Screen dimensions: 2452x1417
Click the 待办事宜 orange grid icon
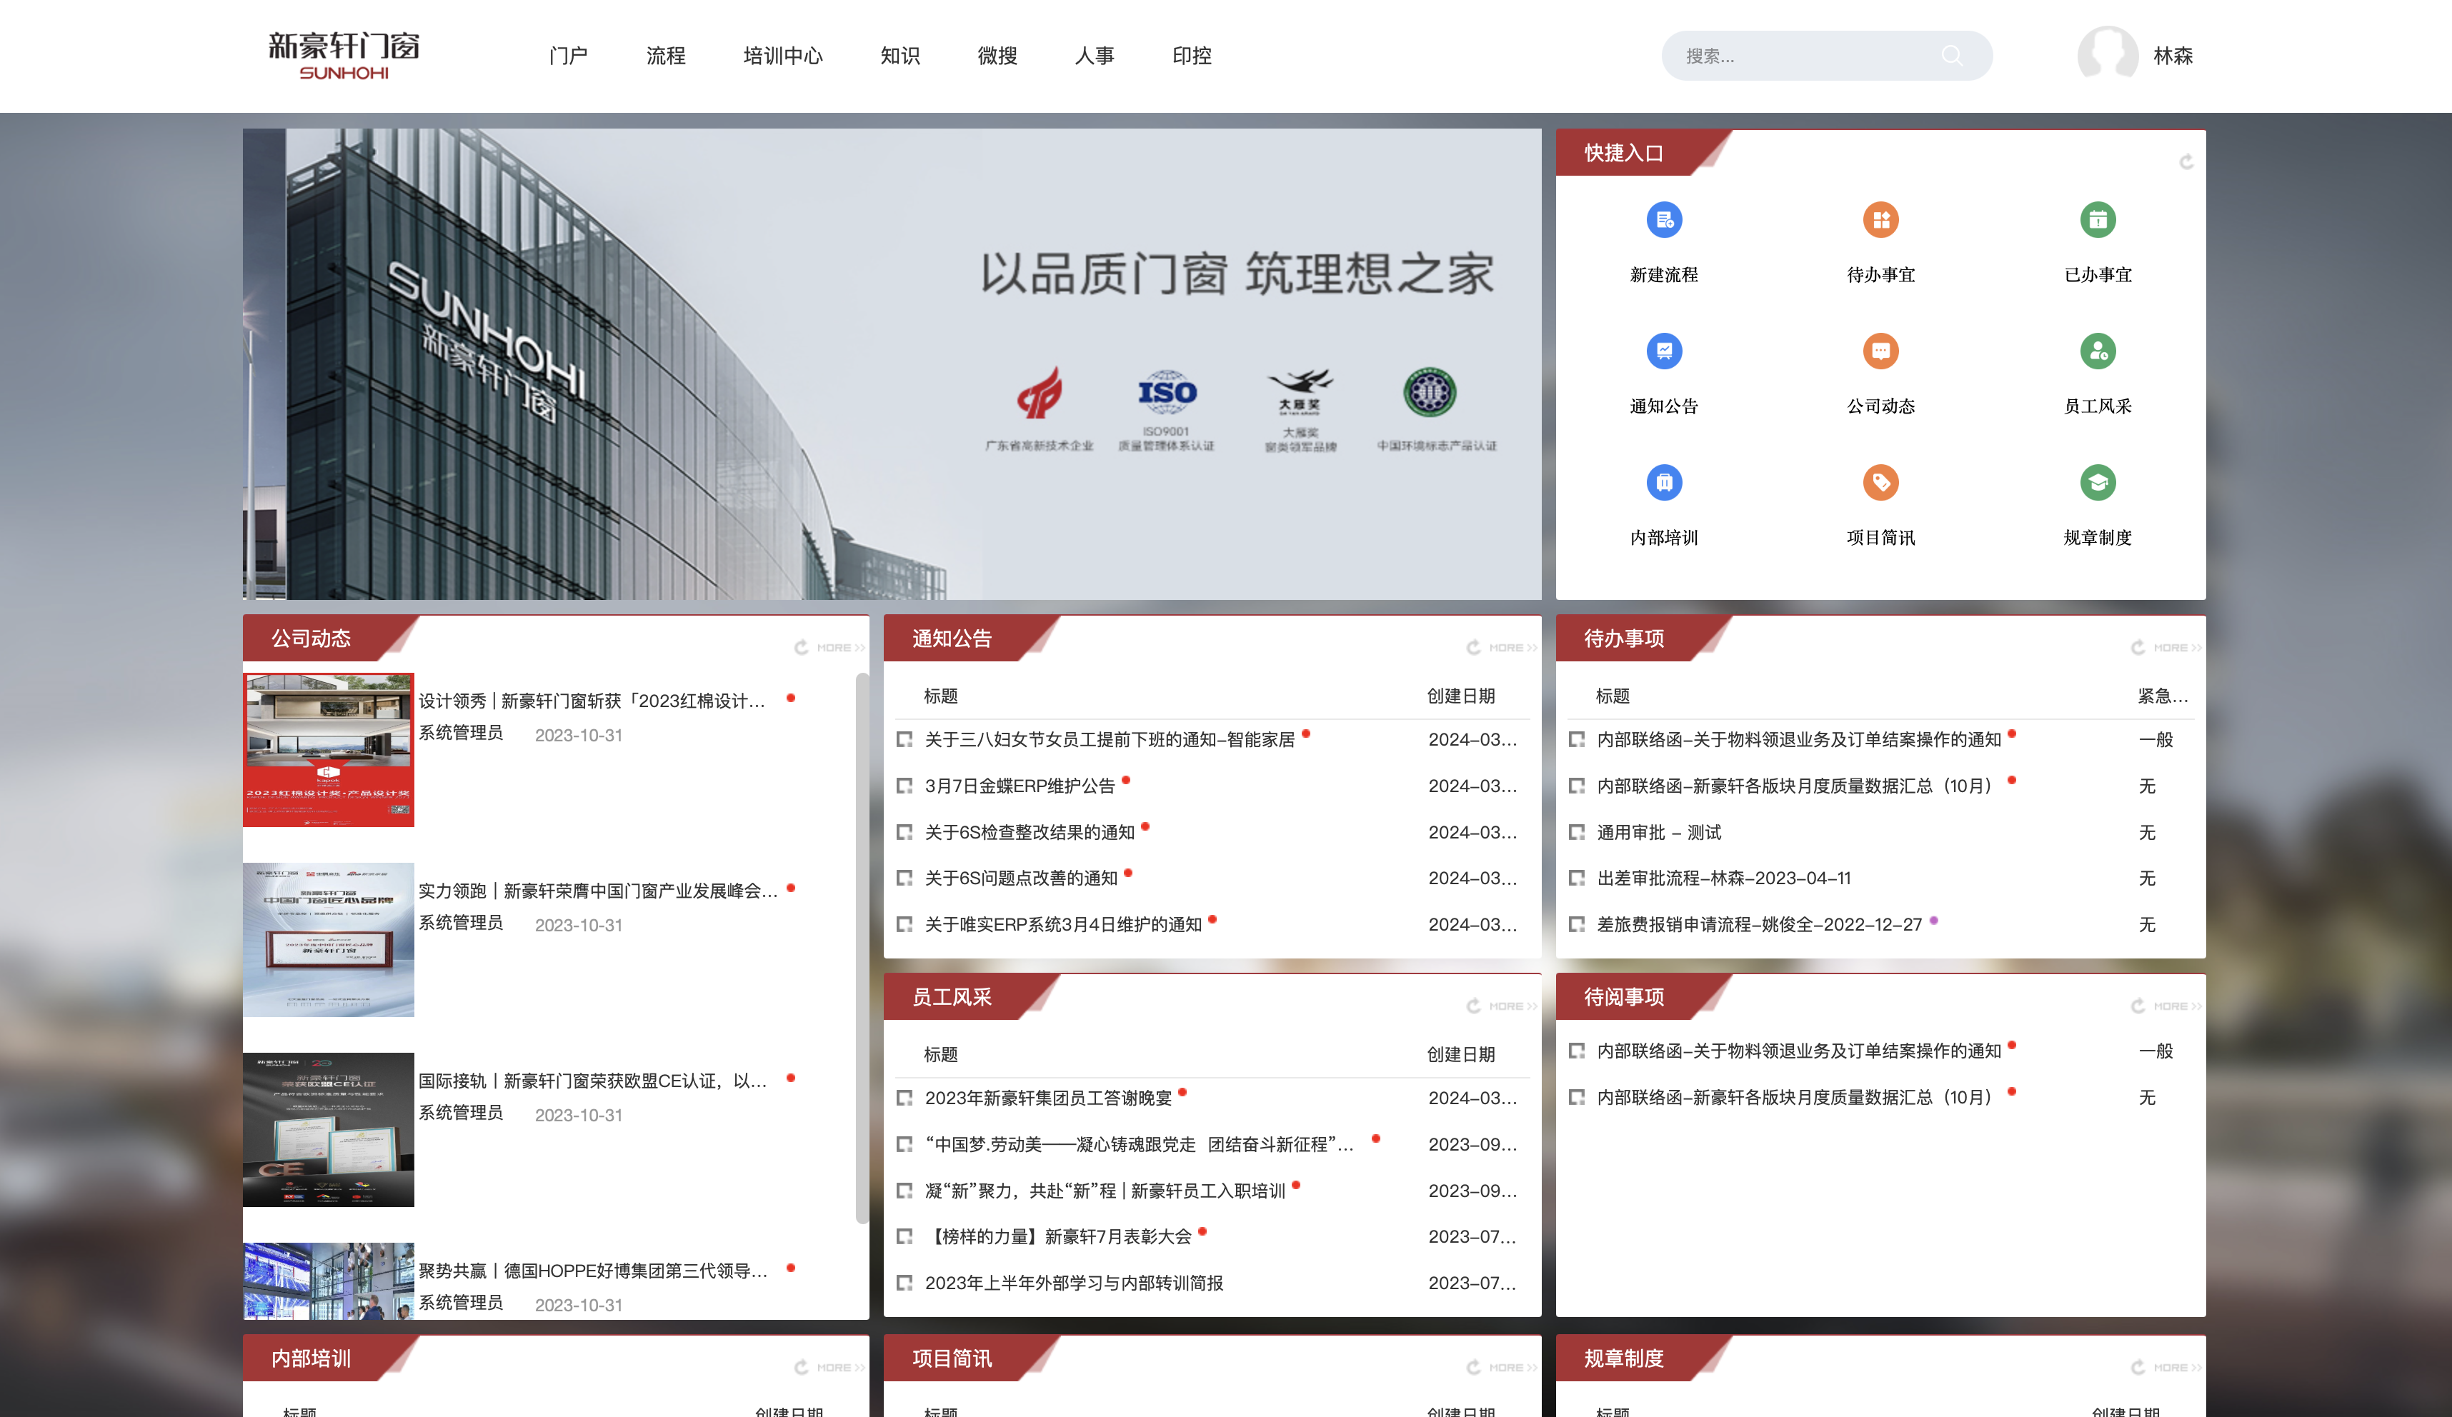pyautogui.click(x=1880, y=220)
